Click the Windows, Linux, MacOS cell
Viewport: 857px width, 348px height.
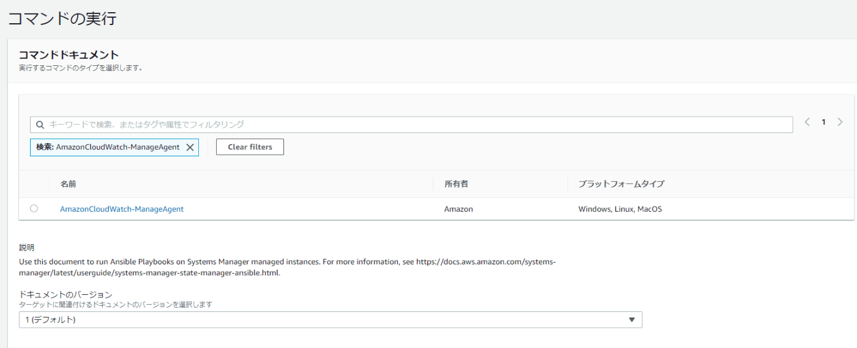620,209
